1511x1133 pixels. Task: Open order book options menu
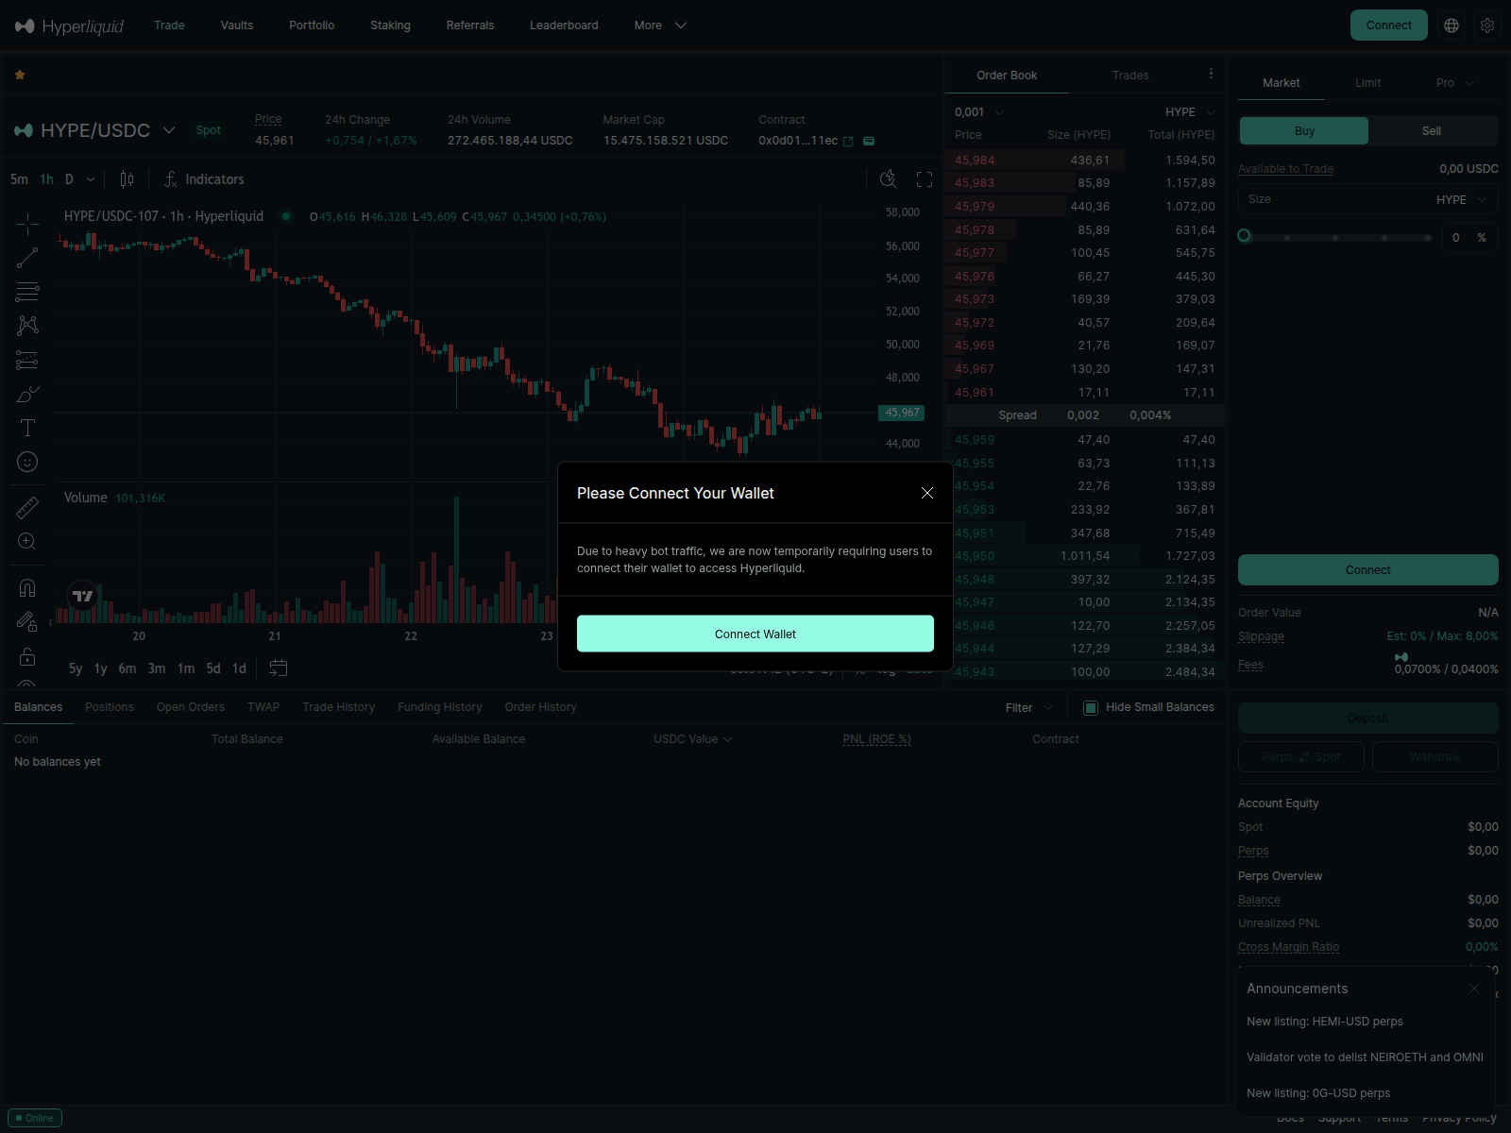(1211, 74)
